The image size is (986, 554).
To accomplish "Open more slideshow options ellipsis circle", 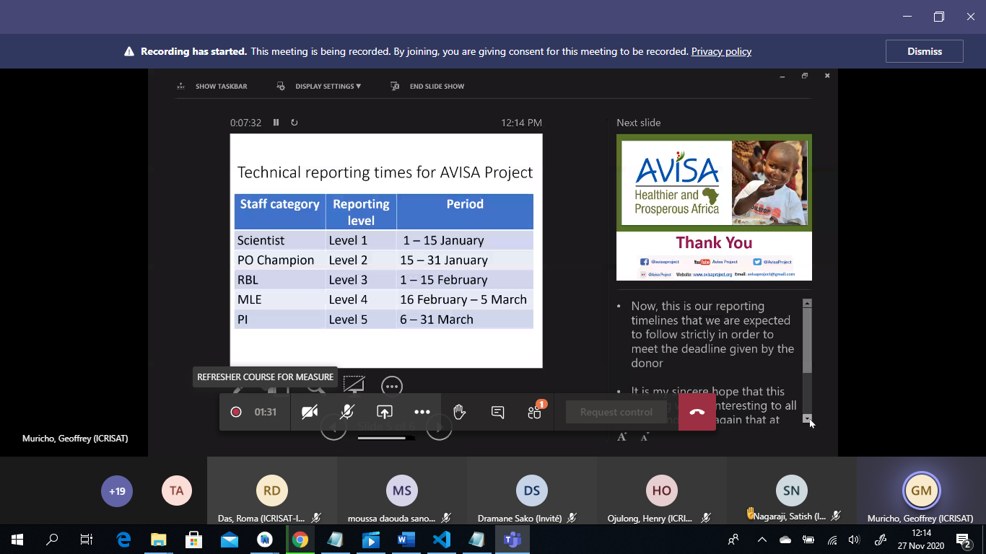I will pos(392,387).
